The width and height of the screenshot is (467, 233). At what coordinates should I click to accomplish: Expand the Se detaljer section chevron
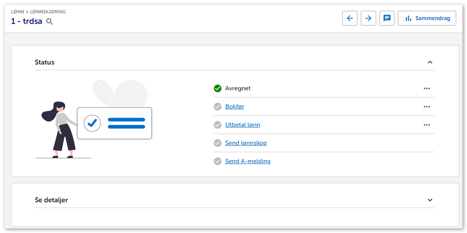coord(430,200)
